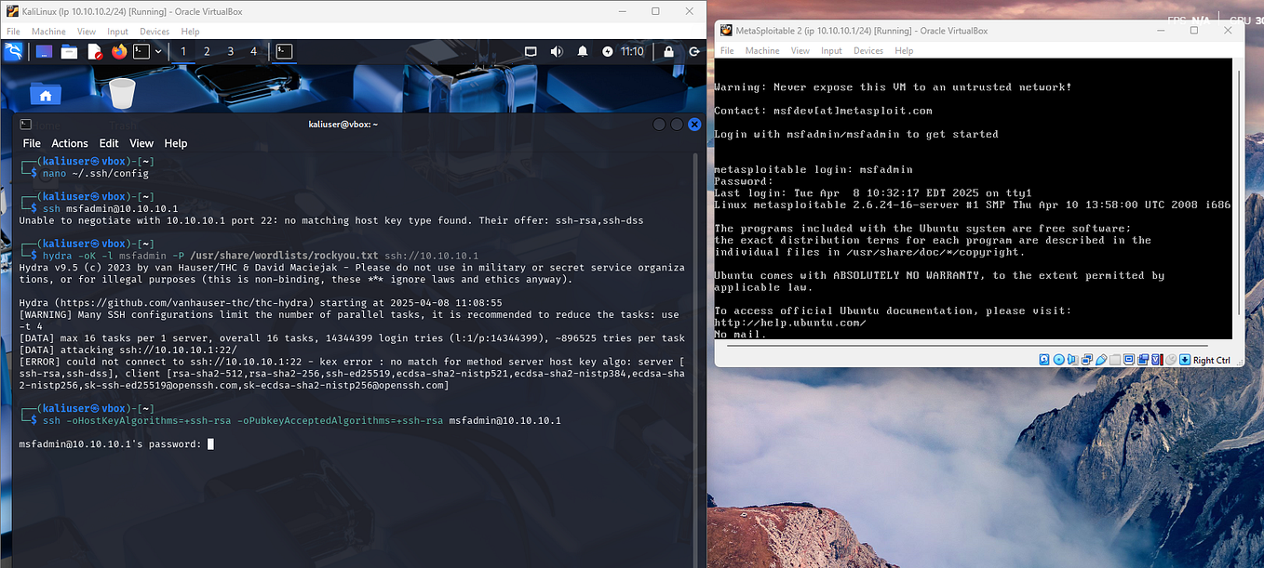The height and width of the screenshot is (568, 1264).
Task: Open the Actions menu in the terminal window
Action: click(x=70, y=143)
